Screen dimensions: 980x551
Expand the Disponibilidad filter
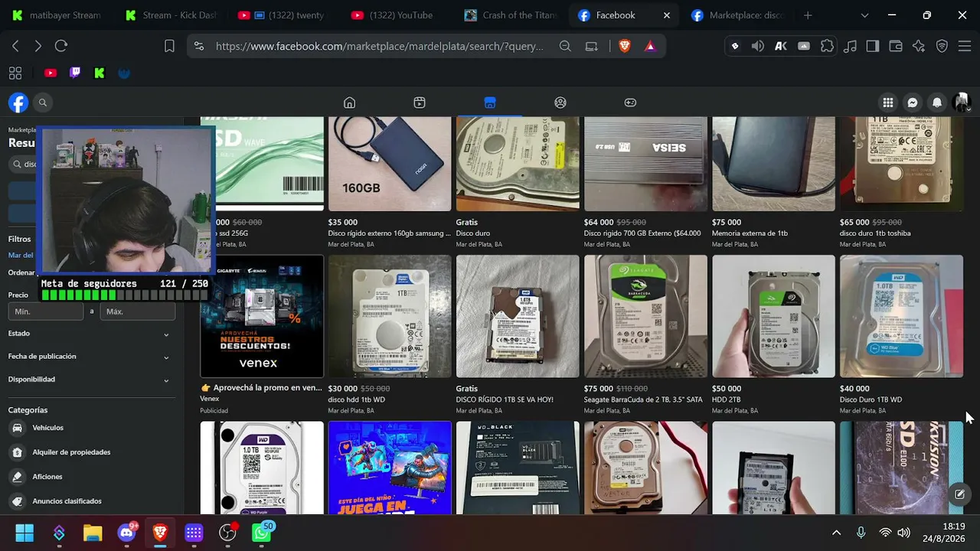89,380
